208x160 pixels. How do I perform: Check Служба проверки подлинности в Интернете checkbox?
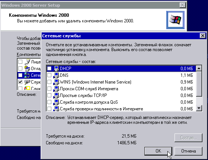(x=49, y=109)
